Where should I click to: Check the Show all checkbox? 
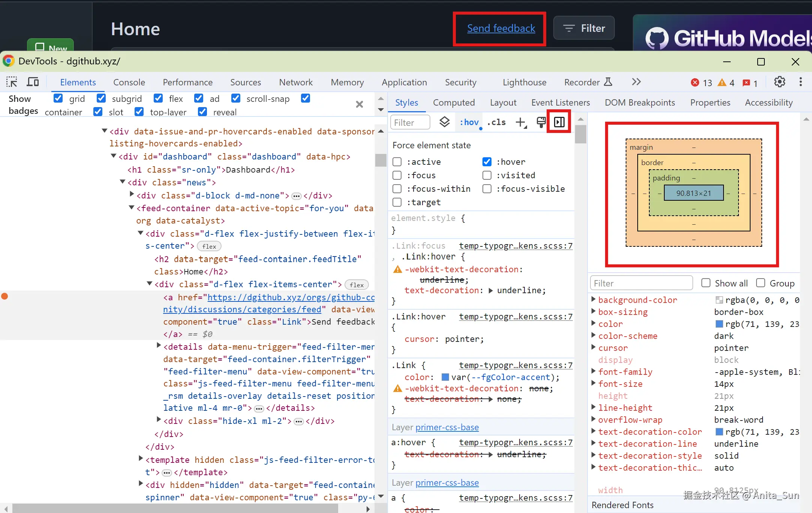pyautogui.click(x=706, y=283)
